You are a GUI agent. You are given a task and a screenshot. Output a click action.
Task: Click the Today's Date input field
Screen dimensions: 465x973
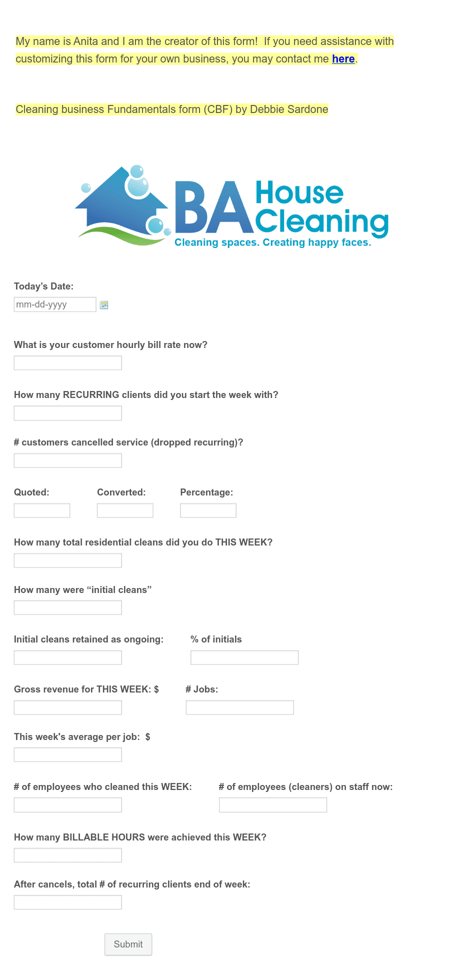tap(55, 304)
